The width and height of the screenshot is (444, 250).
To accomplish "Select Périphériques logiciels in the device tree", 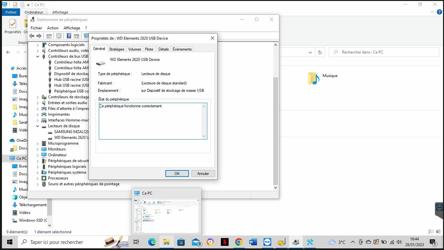I will [67, 167].
